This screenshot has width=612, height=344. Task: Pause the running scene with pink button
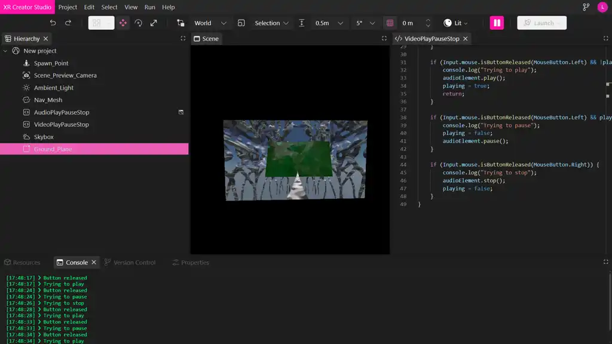(497, 23)
